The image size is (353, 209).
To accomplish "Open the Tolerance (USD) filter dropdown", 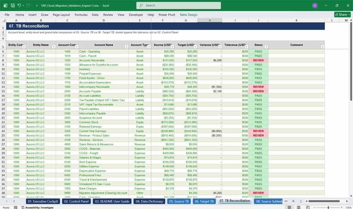I will point(246,47).
